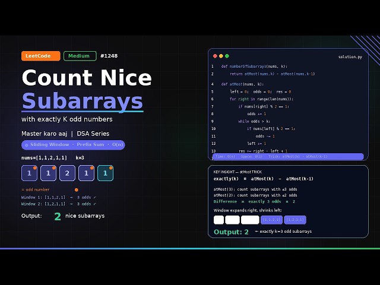Screen dimensions: 380x285
Task: Click code line 'def numberOfSubarrays(nums, k):'
Action: click(254, 66)
